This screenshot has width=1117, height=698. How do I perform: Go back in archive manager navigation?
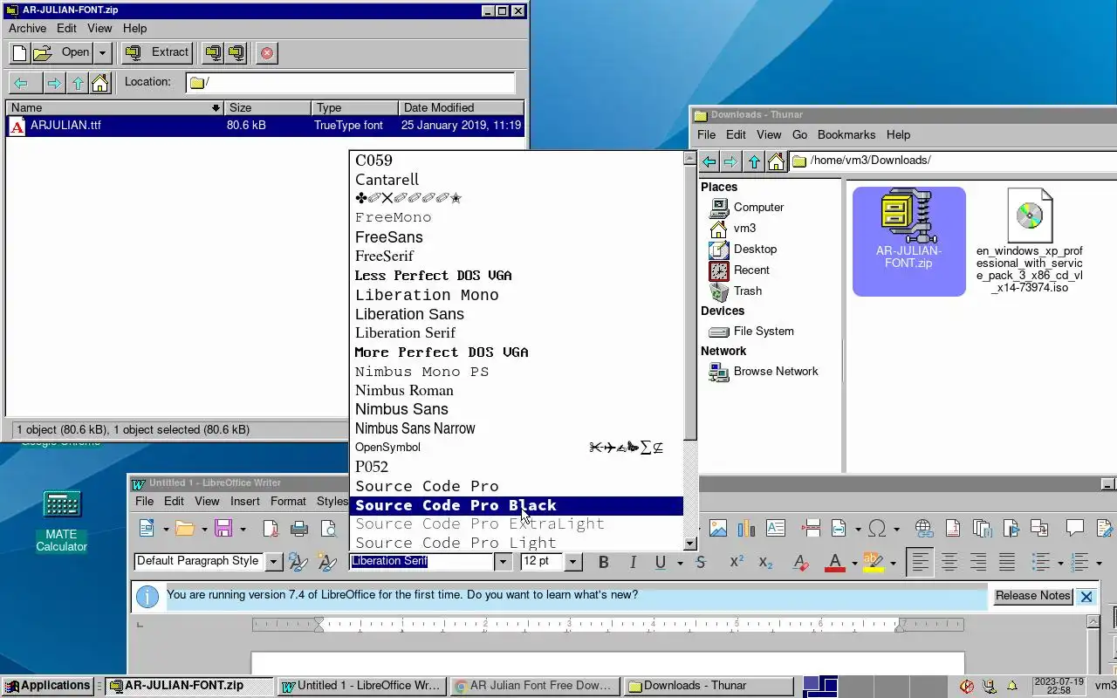(21, 83)
